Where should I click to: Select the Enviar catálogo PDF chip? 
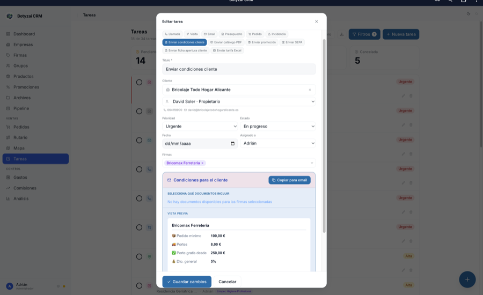click(226, 42)
